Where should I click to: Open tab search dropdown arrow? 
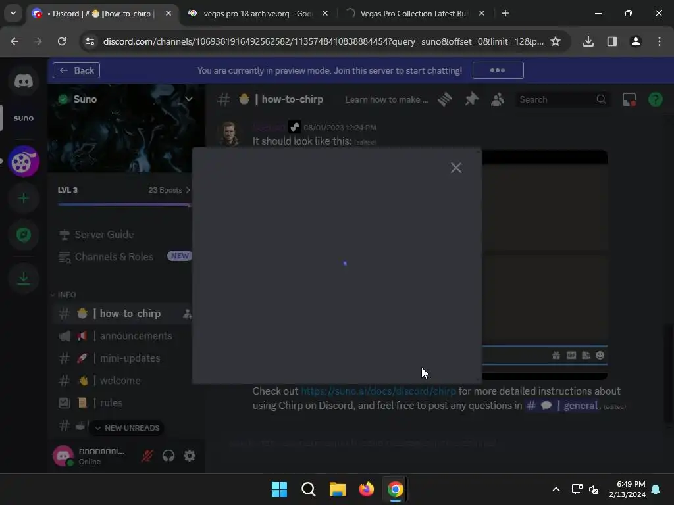coord(13,13)
